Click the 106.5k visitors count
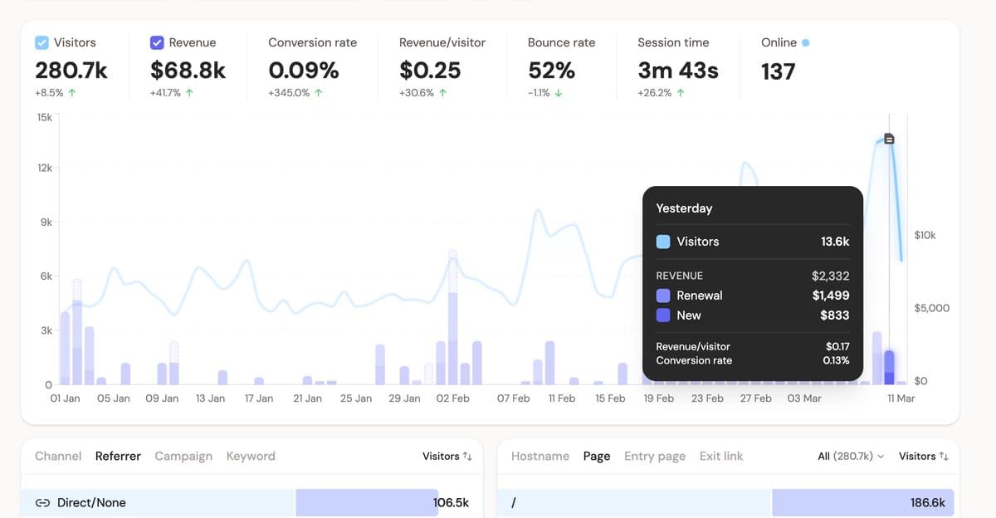Screen dimensions: 996x518 [451, 503]
